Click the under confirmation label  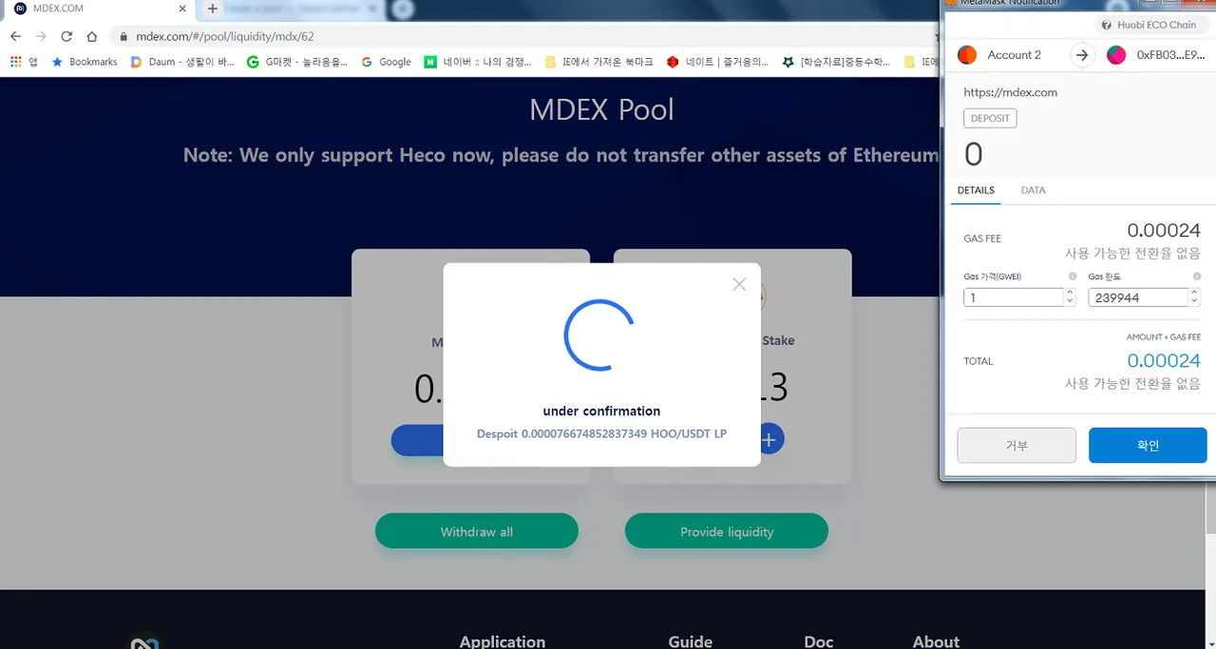click(x=601, y=410)
